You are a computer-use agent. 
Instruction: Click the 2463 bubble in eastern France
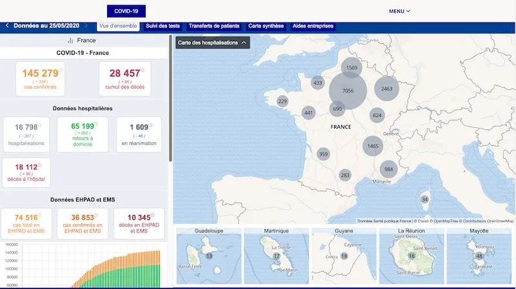[x=387, y=89]
